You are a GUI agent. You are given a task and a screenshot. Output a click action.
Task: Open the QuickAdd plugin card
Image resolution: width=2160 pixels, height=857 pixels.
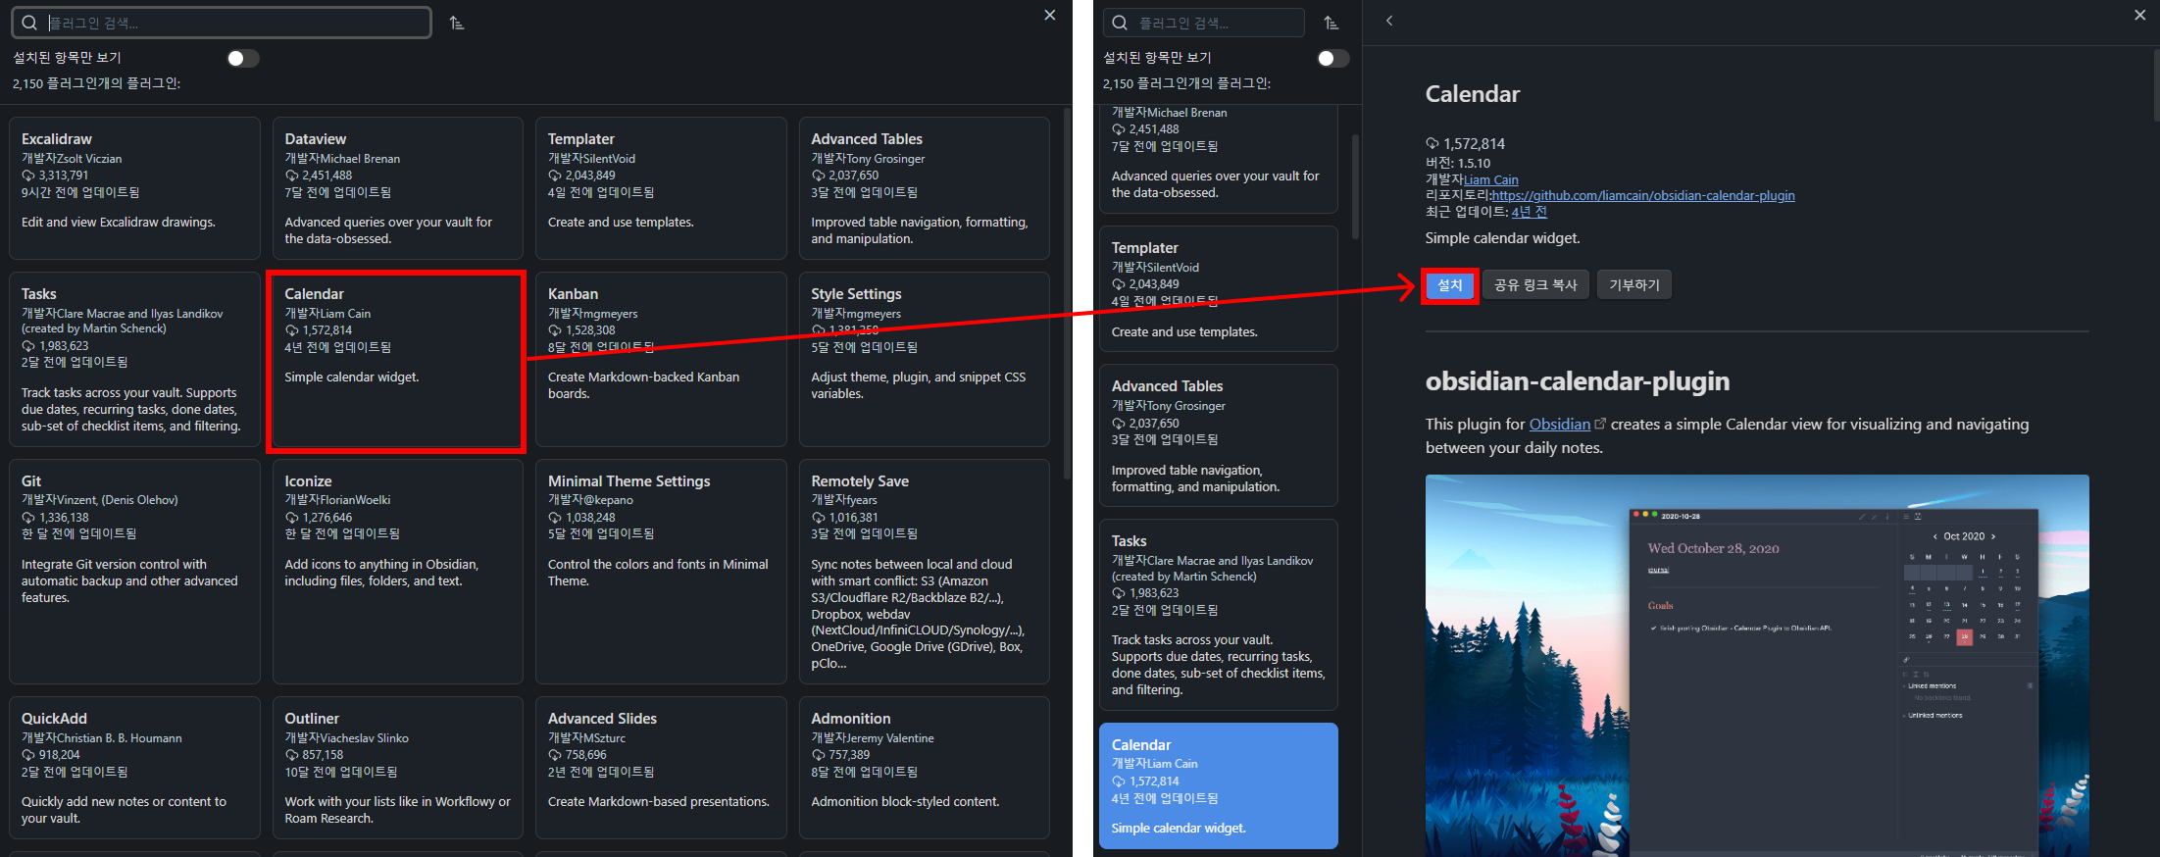pos(134,768)
